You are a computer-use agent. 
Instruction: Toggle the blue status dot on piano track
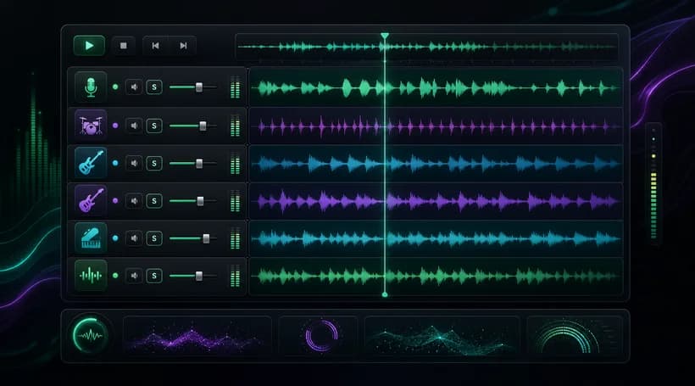[x=115, y=238]
